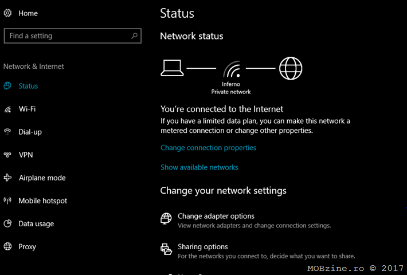
Task: Open Change connection properties link
Action: coord(209,148)
